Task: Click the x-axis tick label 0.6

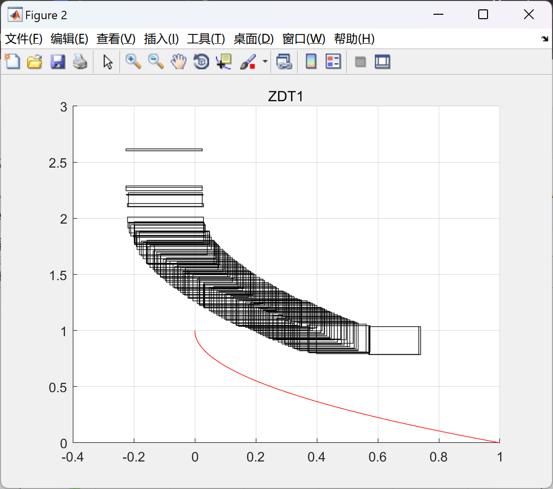Action: [377, 457]
